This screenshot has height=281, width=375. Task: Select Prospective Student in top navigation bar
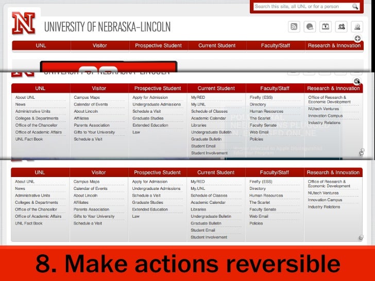[x=158, y=45]
